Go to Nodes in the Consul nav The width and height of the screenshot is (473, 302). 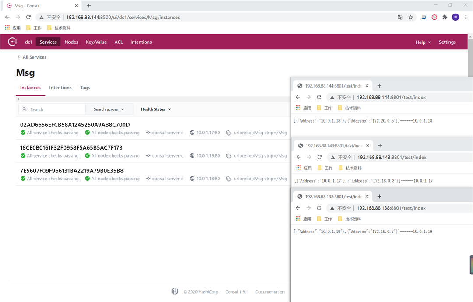pos(71,42)
